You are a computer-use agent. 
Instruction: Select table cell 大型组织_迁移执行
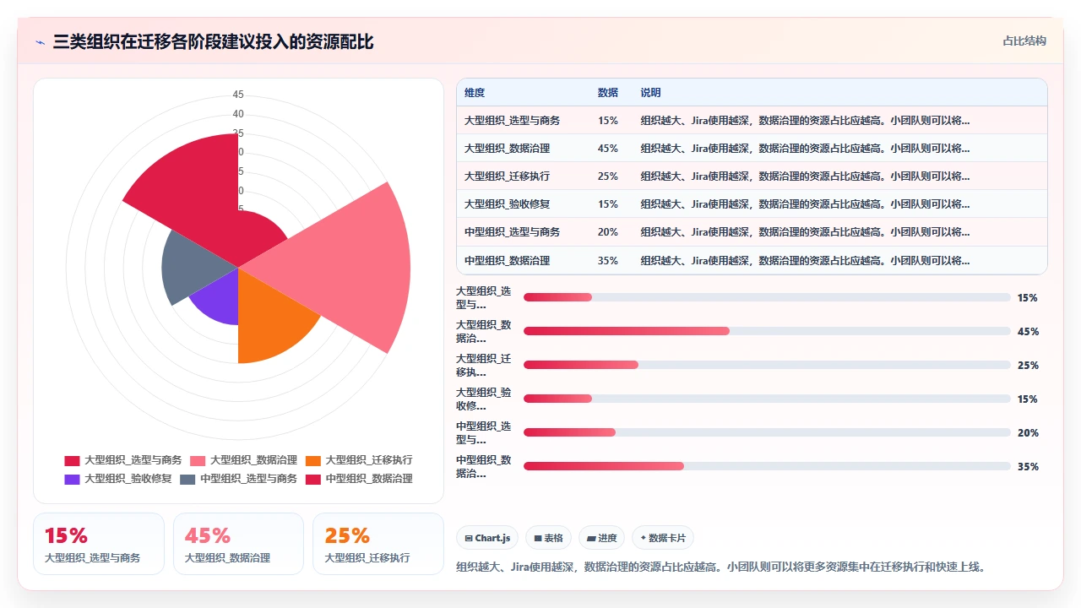(x=507, y=176)
